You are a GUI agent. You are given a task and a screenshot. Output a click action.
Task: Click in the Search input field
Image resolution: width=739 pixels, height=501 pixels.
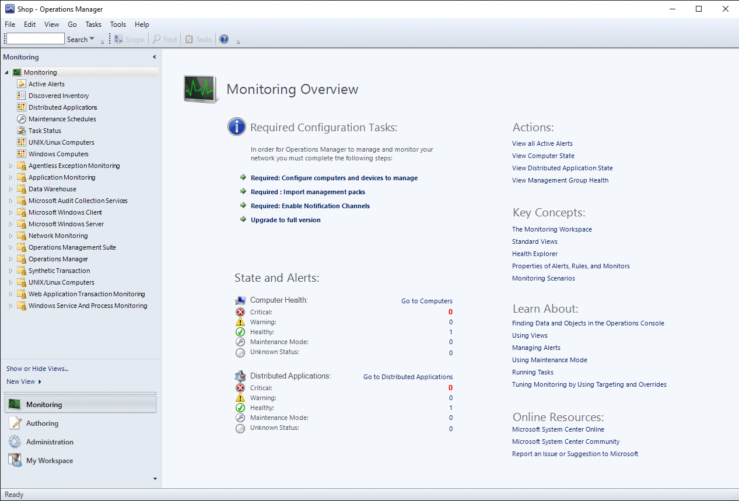(x=35, y=38)
